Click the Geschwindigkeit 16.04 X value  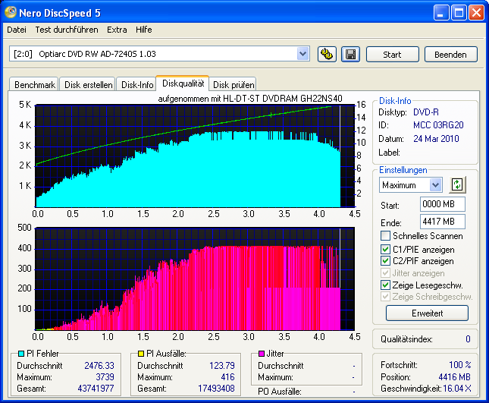pyautogui.click(x=457, y=389)
